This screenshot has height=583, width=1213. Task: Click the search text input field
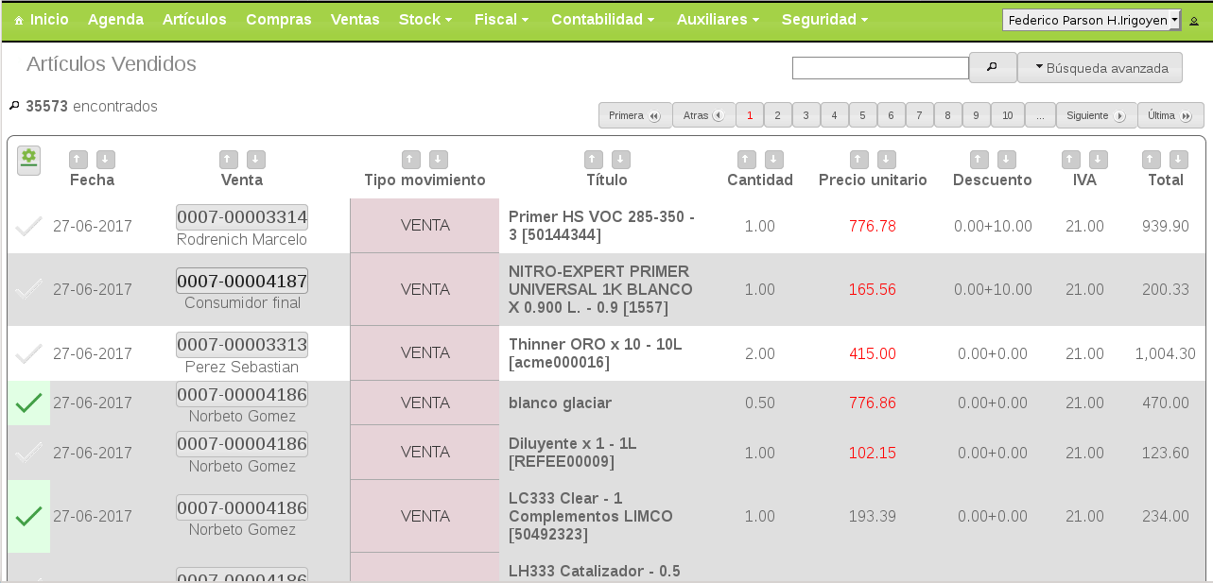coord(879,68)
